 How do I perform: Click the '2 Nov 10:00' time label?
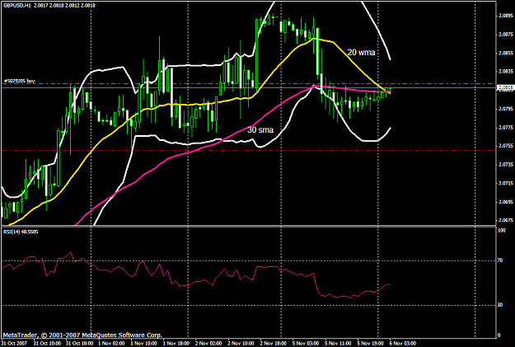(241, 344)
